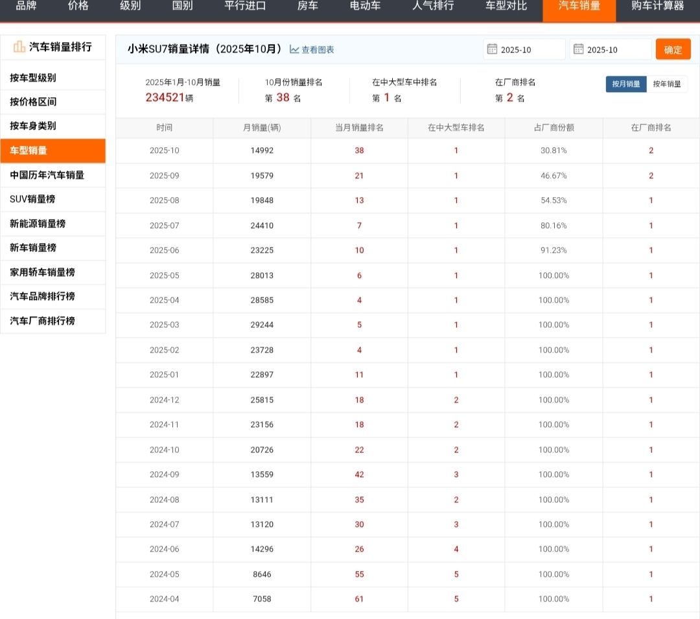Select 人气排行 navigation tab
This screenshot has width=700, height=619.
pos(433,6)
